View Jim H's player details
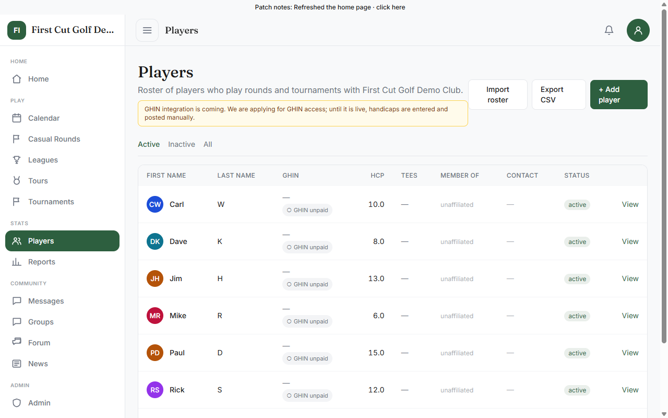 tap(630, 278)
